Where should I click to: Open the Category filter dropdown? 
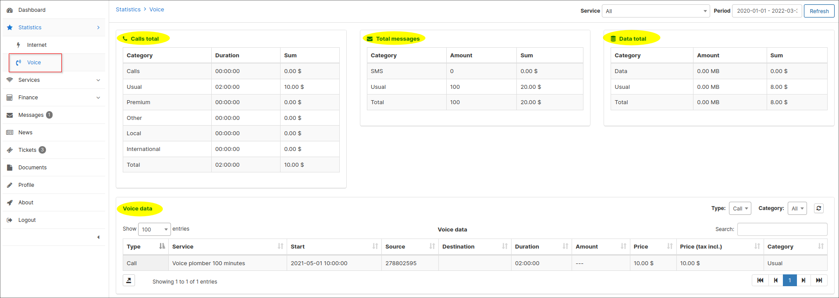coord(797,208)
